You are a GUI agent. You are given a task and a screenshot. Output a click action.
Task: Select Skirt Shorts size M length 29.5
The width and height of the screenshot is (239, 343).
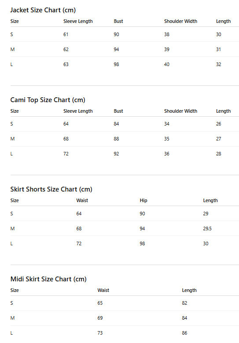pos(207,229)
